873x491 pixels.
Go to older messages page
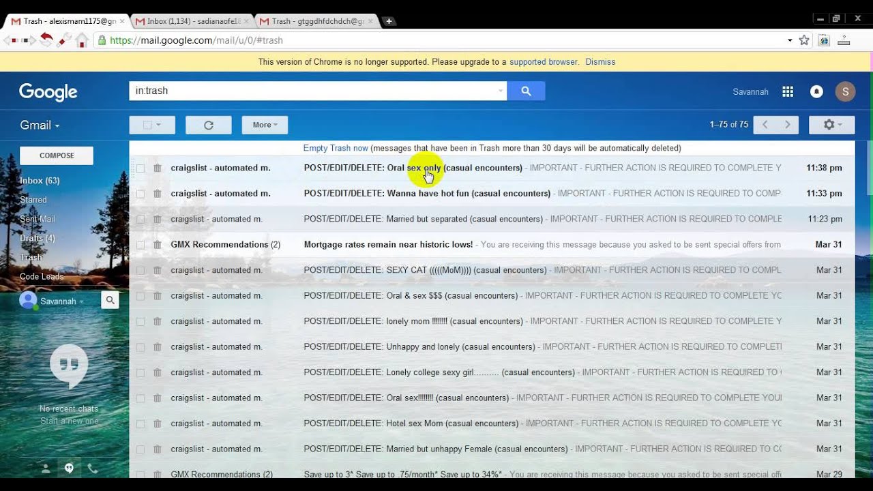coord(788,125)
